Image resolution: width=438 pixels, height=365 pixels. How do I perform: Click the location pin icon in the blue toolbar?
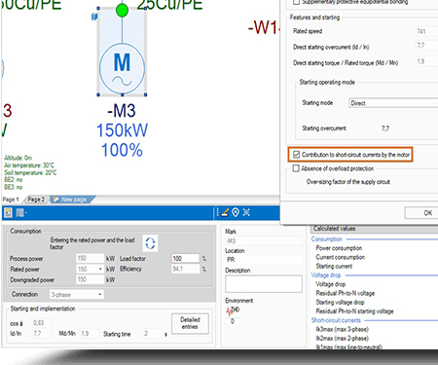(236, 212)
